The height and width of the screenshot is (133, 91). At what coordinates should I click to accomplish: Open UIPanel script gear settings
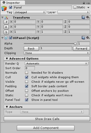tap(88, 38)
